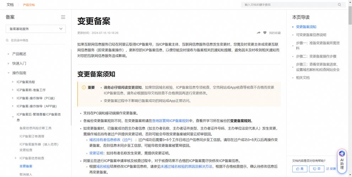Click the directory filter search icon
352x177 pixels.
coord(7,40)
